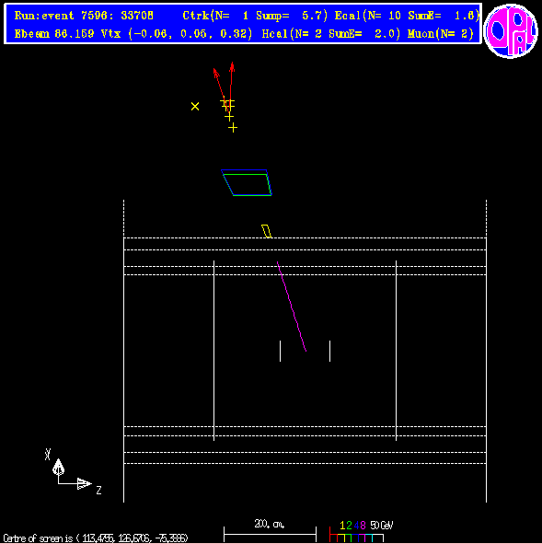Click the lowest yellow plus marker
Viewport: 542px width, 544px height.
pos(233,128)
